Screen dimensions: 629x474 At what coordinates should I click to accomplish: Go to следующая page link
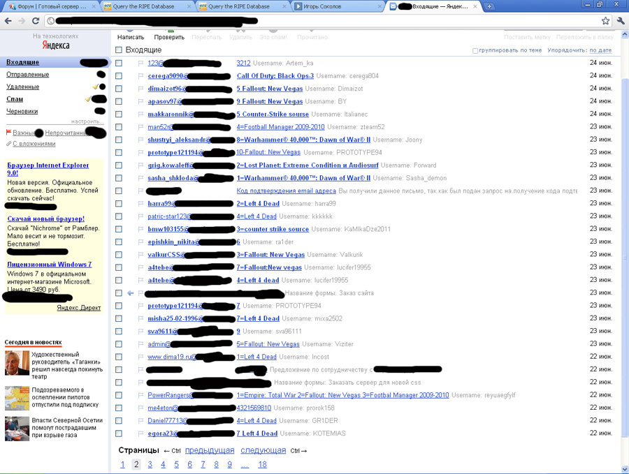[x=263, y=450]
